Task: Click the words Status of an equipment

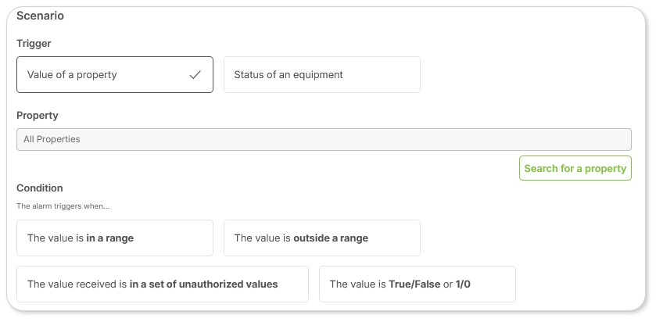Action: (289, 75)
